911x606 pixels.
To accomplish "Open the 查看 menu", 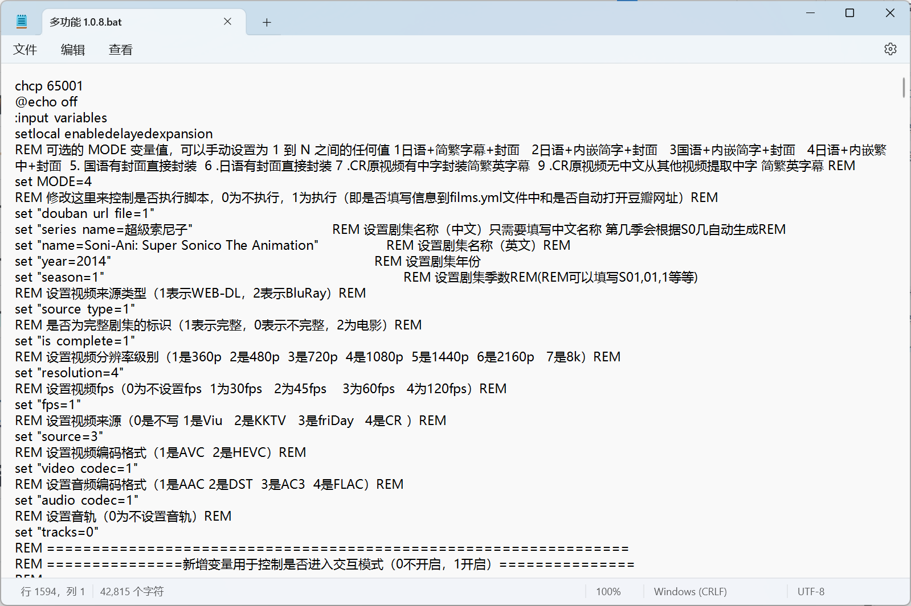I will pyautogui.click(x=120, y=50).
